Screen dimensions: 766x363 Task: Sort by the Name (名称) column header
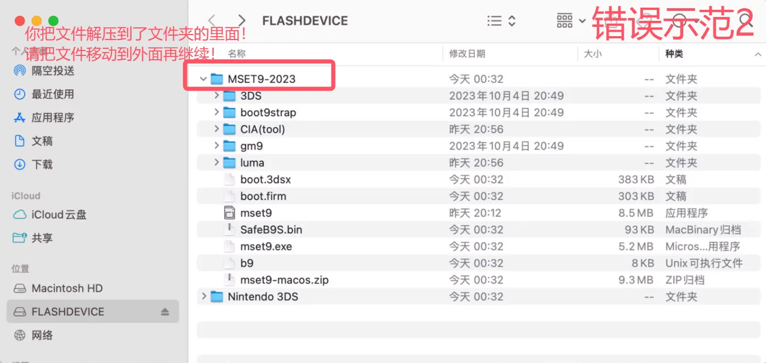(x=237, y=54)
